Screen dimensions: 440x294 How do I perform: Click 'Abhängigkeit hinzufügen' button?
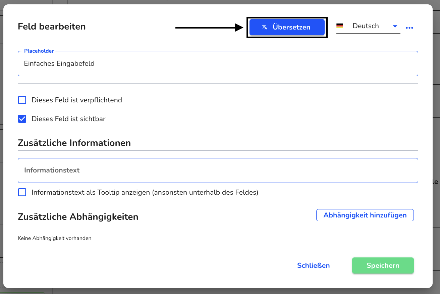(365, 215)
